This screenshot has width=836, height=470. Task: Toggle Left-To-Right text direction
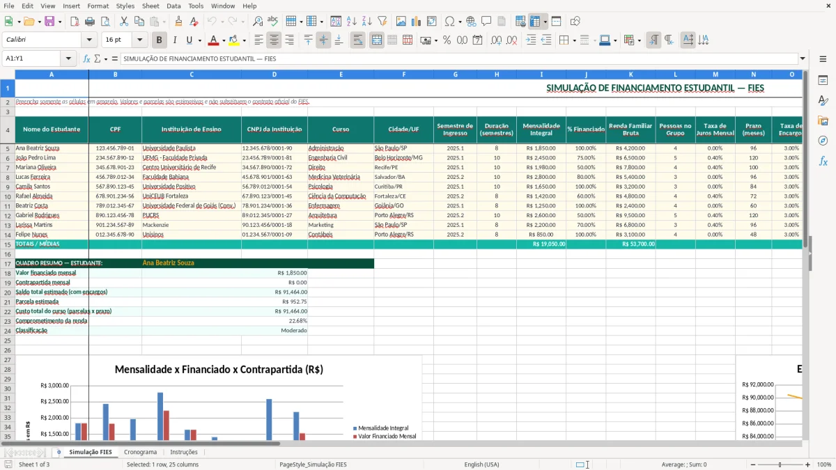click(x=653, y=40)
